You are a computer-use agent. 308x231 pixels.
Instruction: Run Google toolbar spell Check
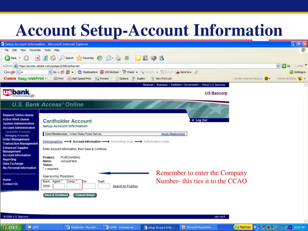coord(128,72)
